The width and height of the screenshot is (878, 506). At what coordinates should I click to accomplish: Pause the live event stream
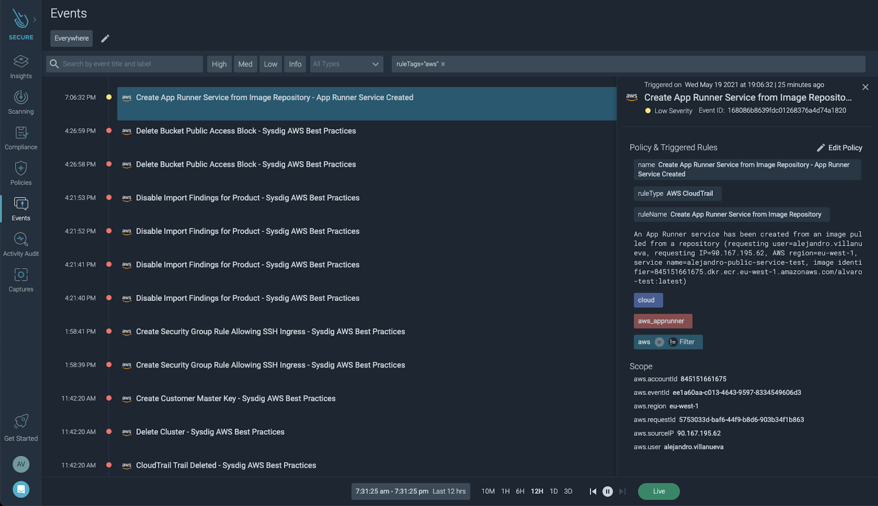[x=608, y=491]
